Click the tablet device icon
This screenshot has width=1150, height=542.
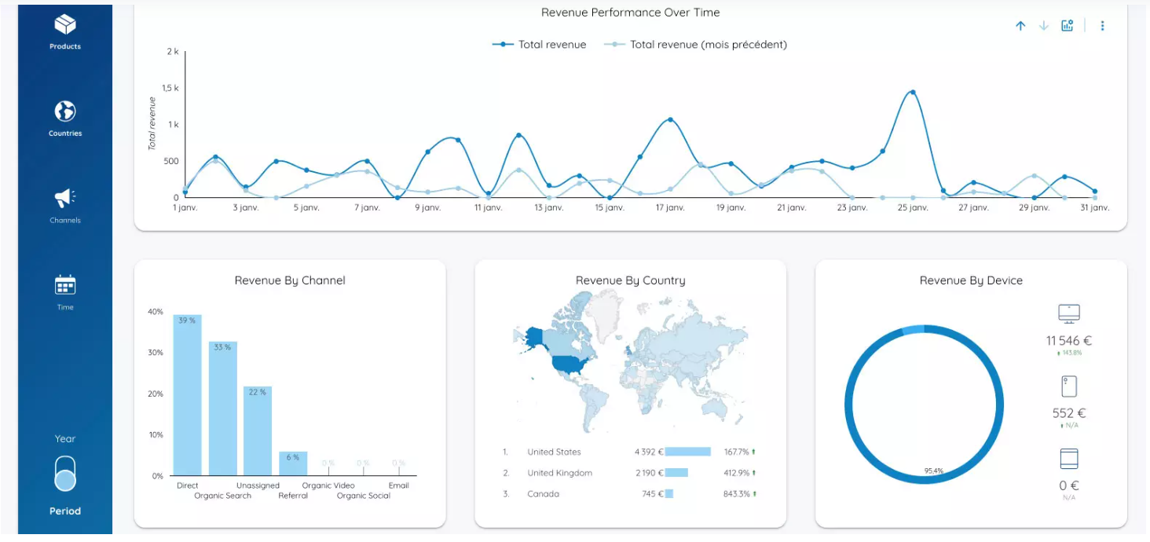[x=1069, y=459]
